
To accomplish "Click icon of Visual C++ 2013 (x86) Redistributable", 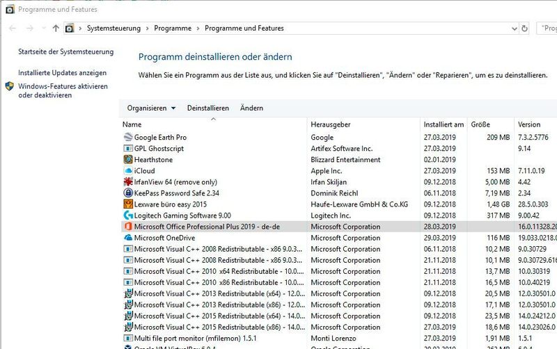I will pyautogui.click(x=128, y=305).
